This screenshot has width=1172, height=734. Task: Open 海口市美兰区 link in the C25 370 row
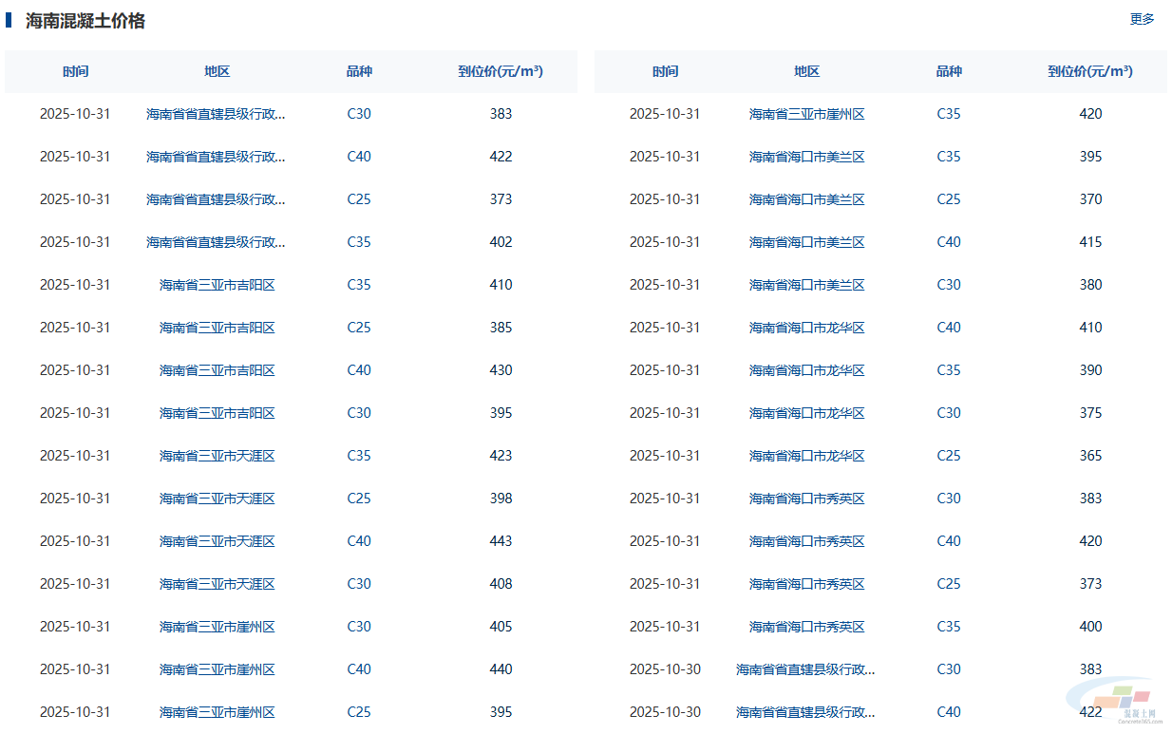[x=806, y=199]
